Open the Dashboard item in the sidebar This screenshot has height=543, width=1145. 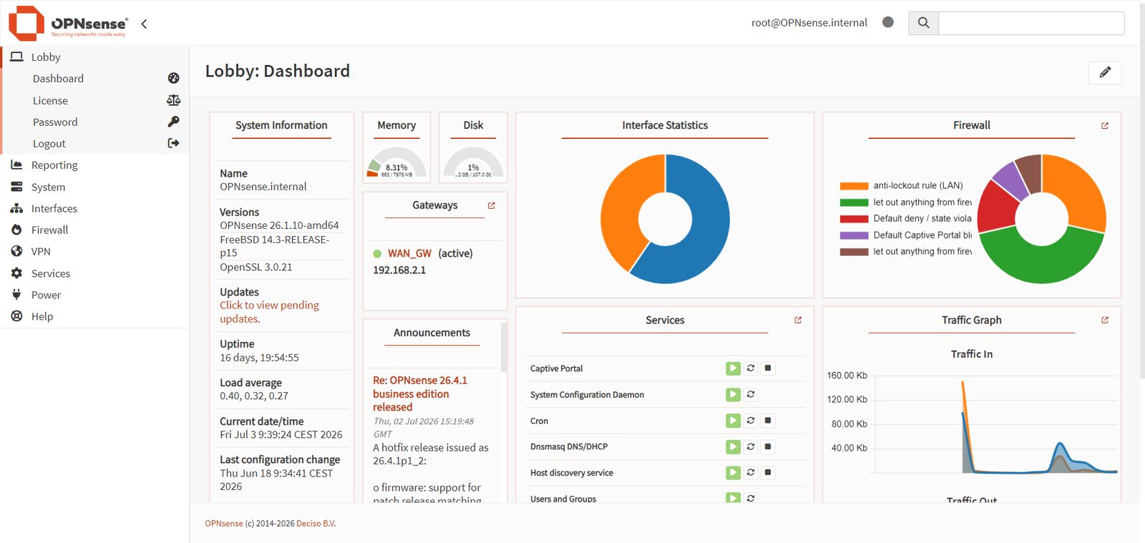click(x=95, y=79)
